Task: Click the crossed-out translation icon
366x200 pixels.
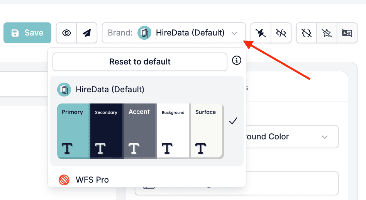Action: click(x=347, y=33)
